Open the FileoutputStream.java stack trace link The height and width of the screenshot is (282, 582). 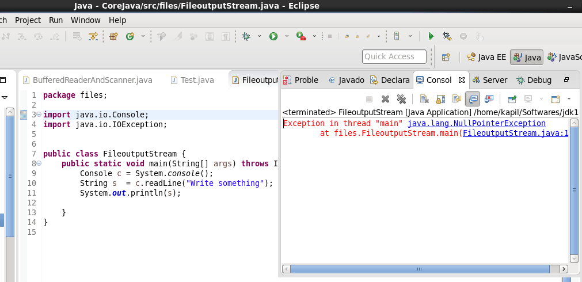pos(516,133)
